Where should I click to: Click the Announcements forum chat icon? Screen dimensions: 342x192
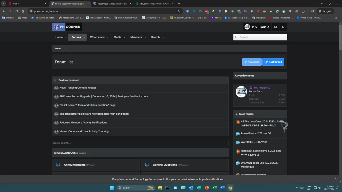[x=58, y=165]
